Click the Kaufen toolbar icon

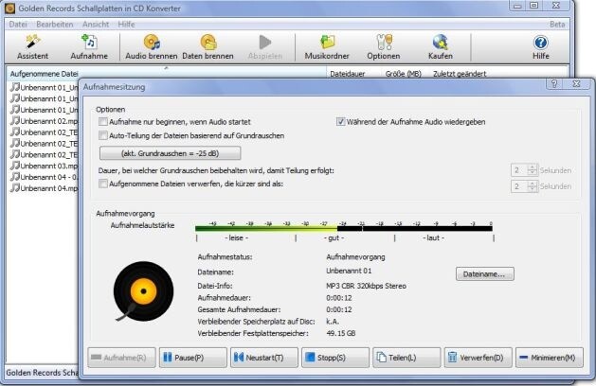point(441,47)
